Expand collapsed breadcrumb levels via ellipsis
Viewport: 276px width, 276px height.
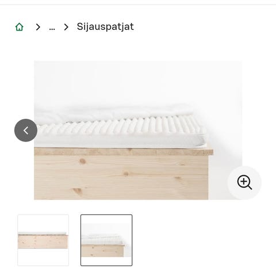[x=52, y=27]
